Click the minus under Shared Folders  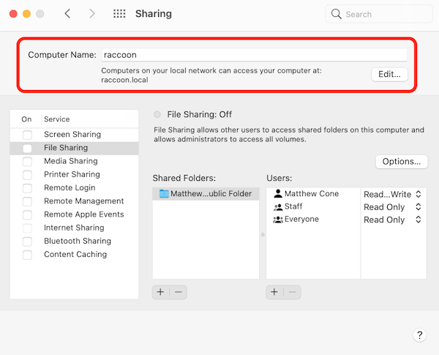(179, 291)
